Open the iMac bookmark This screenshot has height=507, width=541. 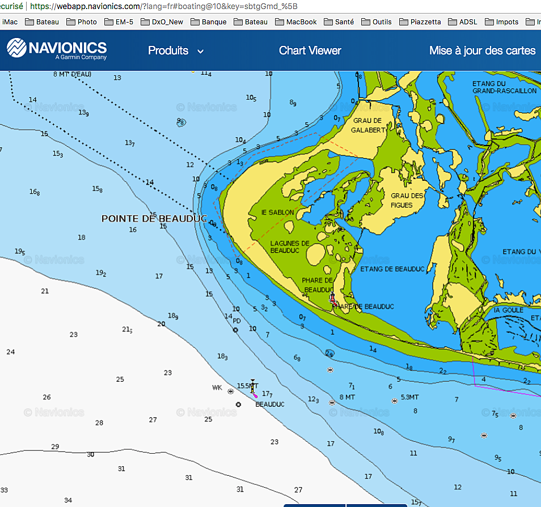(x=10, y=22)
